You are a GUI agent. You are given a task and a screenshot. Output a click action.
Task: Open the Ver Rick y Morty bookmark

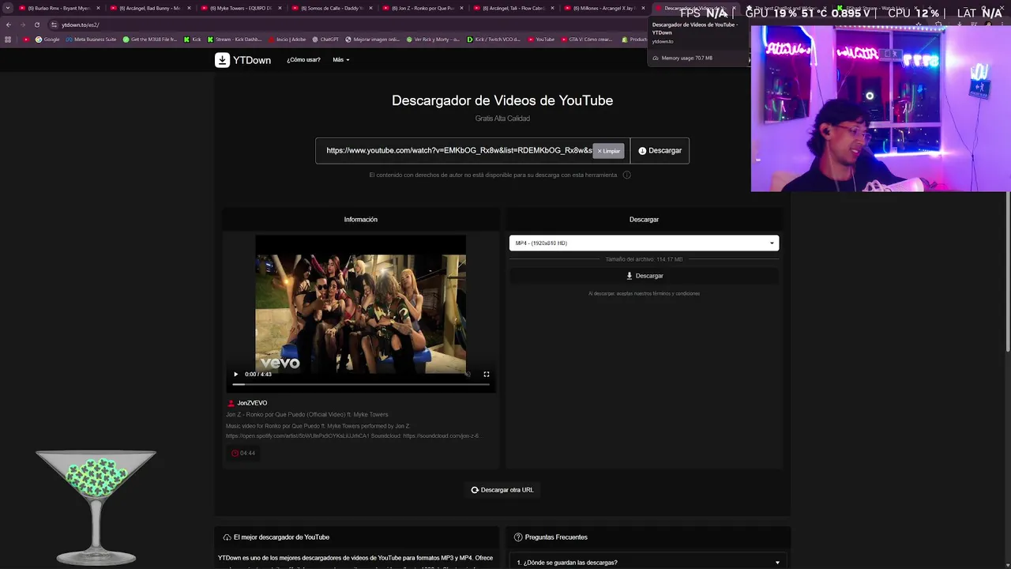coord(434,40)
